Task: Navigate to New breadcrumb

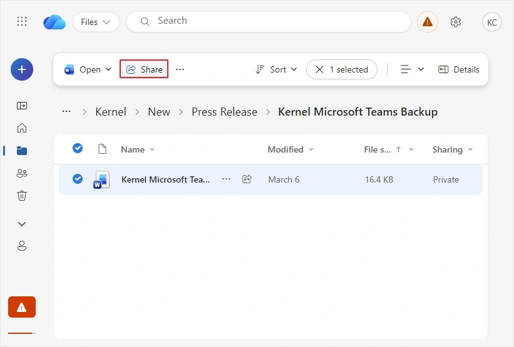Action: 159,112
